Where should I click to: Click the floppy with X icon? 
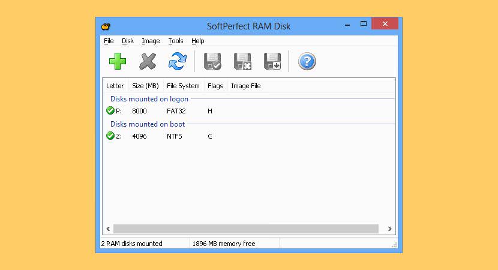coord(242,61)
